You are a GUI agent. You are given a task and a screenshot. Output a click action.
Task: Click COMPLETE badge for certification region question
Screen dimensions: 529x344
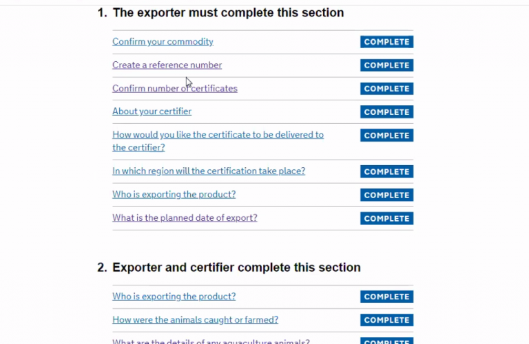click(386, 172)
